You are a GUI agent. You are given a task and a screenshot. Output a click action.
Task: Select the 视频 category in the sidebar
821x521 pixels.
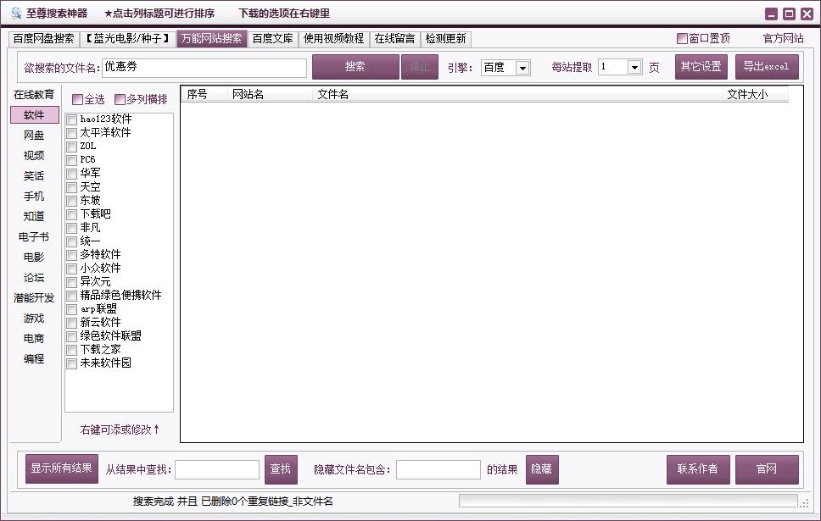pyautogui.click(x=34, y=155)
